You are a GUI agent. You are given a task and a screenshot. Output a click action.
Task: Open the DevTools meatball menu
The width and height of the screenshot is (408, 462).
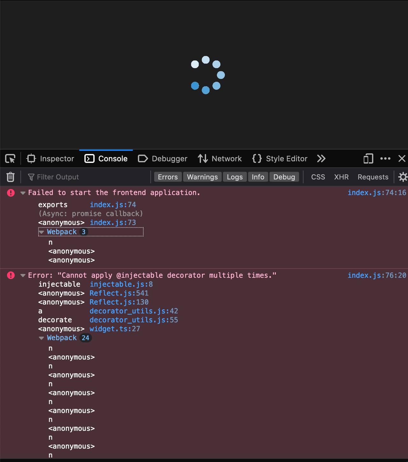pos(385,158)
